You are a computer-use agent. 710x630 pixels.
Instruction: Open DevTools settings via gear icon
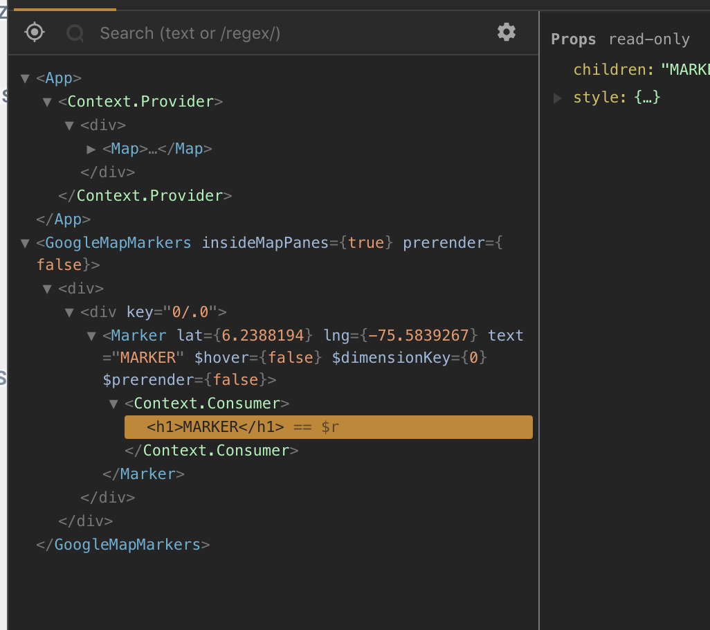point(506,32)
